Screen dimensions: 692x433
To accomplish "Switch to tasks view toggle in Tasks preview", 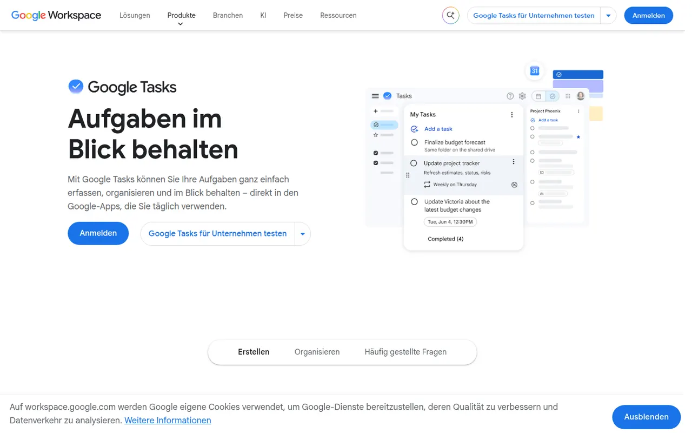I will (553, 96).
